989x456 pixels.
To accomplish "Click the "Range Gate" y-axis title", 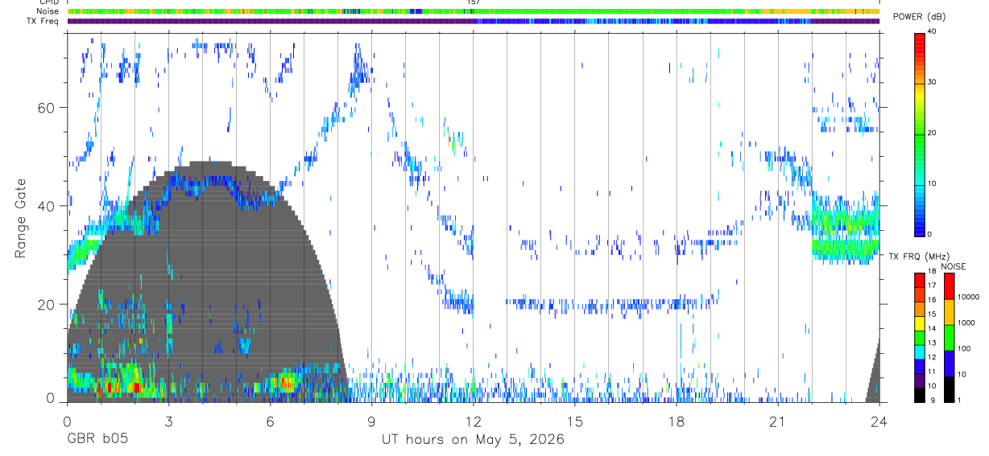I will tap(20, 219).
